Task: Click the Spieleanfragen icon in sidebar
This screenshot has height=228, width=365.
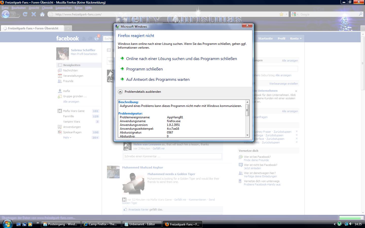Action: click(x=60, y=132)
